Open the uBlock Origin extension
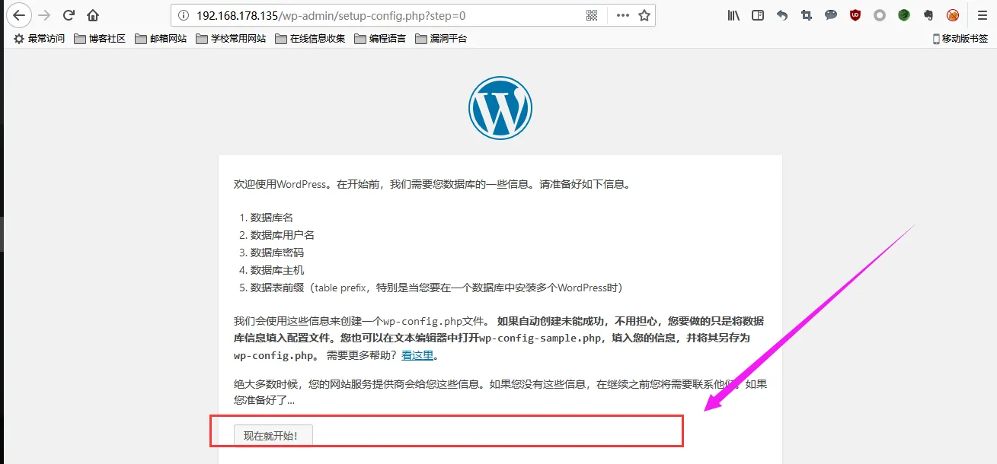 855,15
